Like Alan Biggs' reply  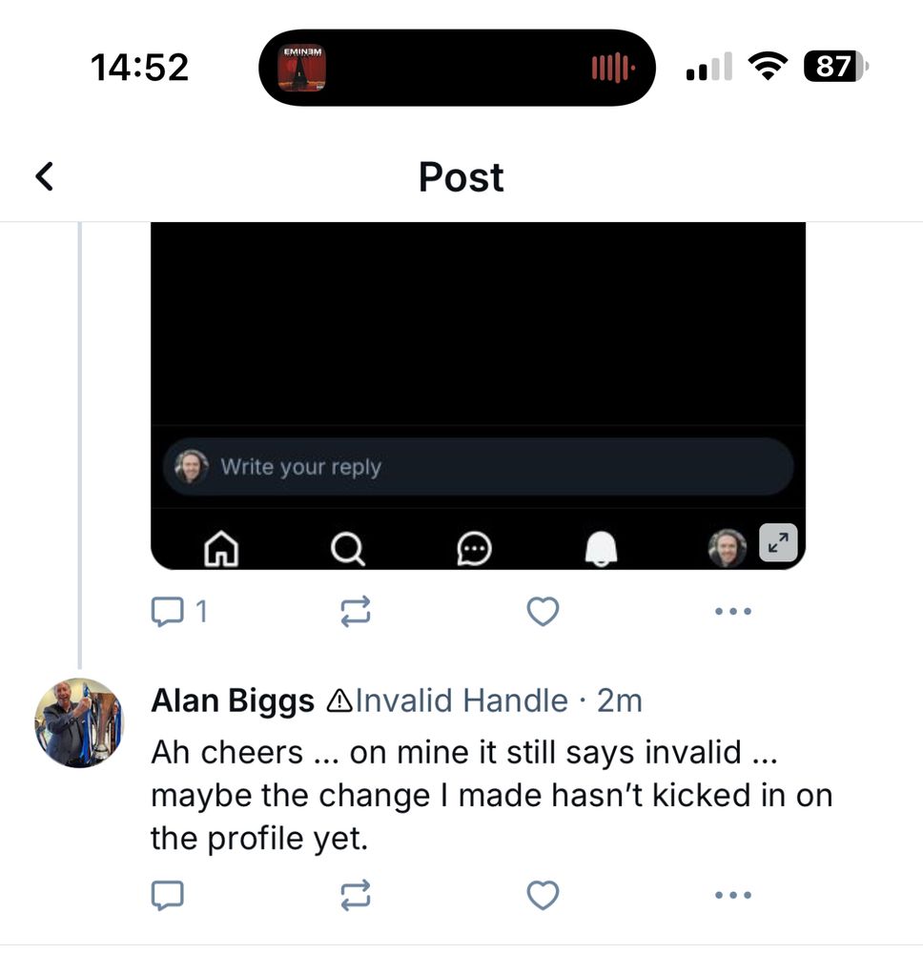(x=543, y=894)
